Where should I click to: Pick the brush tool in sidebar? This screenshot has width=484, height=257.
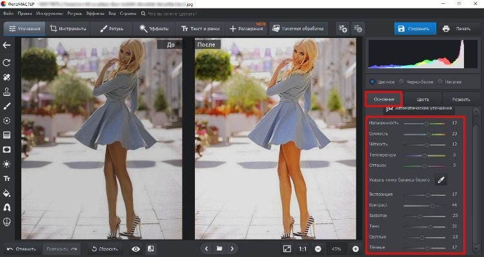coord(6,106)
